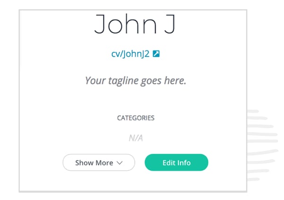
Task: Select the 'Your tagline goes here.' placeholder text
Action: click(x=136, y=81)
